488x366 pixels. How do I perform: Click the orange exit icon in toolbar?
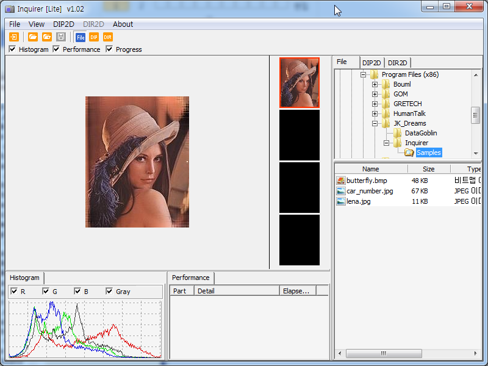tap(14, 37)
